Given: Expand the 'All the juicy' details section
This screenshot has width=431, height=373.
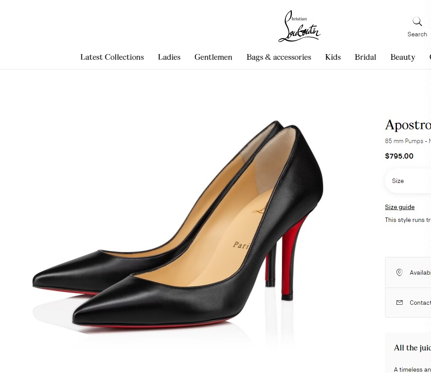Looking at the screenshot, I should [x=412, y=348].
